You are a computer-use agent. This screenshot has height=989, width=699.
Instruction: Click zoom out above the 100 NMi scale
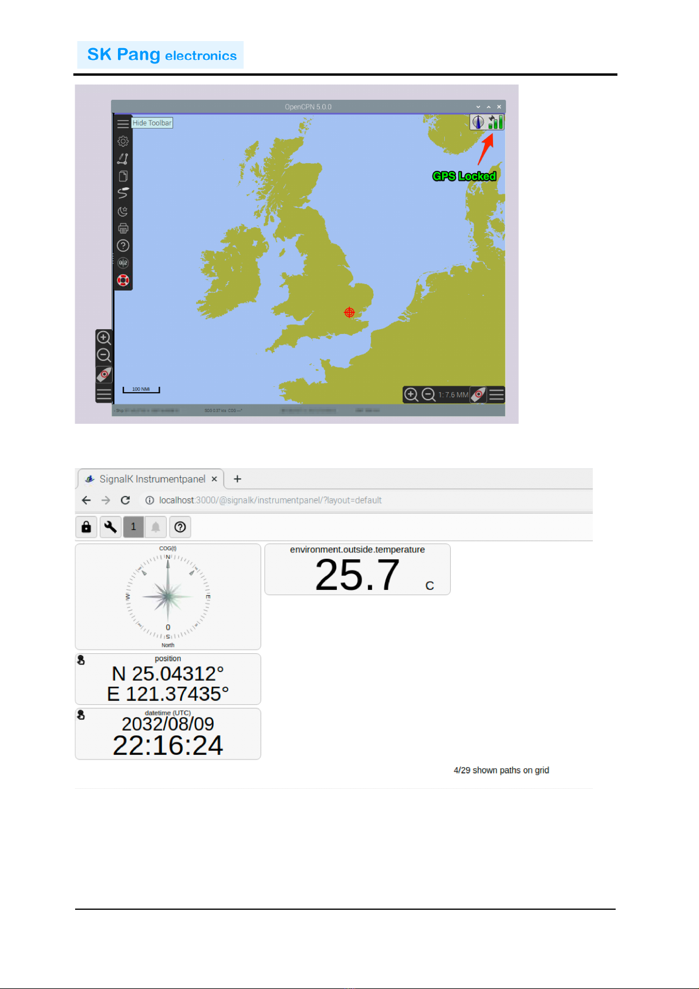point(104,355)
